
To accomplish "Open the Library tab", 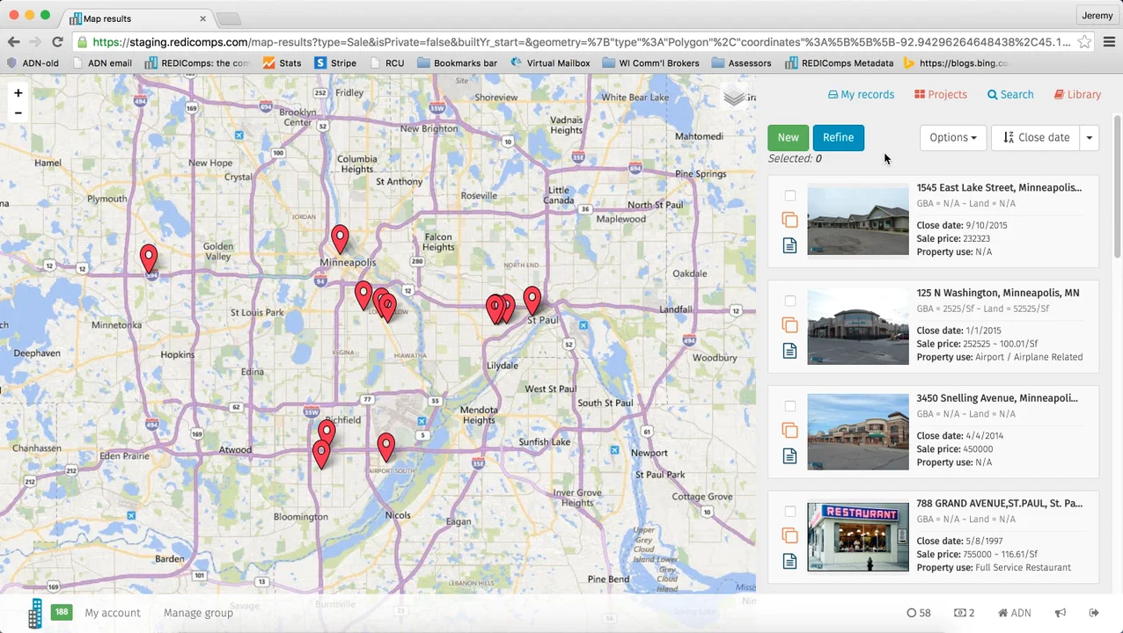I will (1077, 94).
